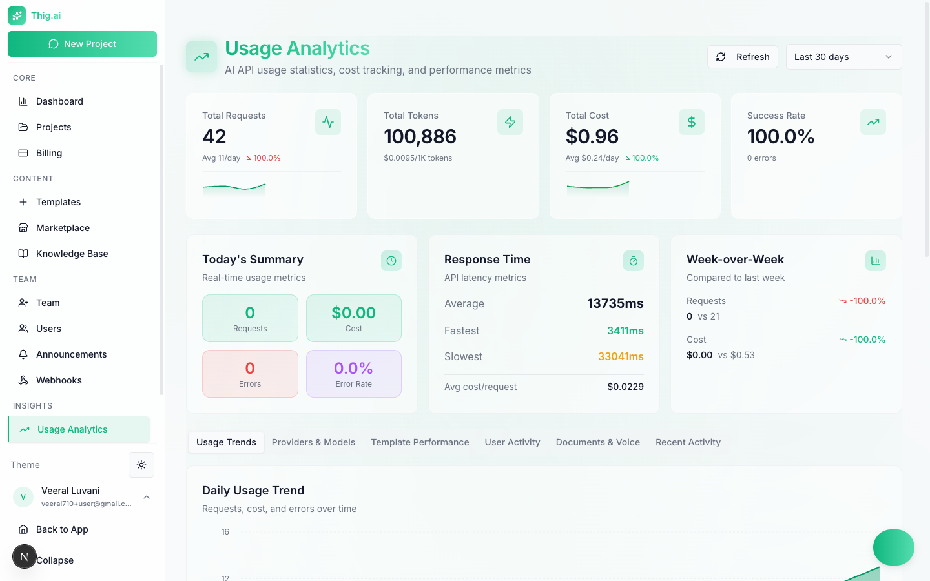This screenshot has width=930, height=581.
Task: Click the Announcements bell icon
Action: coord(22,354)
